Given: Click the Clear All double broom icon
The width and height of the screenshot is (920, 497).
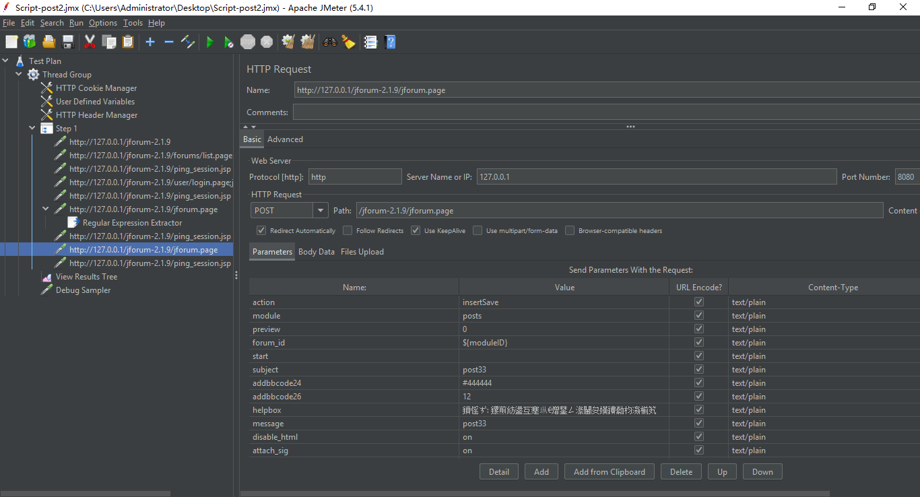Looking at the screenshot, I should (x=308, y=42).
